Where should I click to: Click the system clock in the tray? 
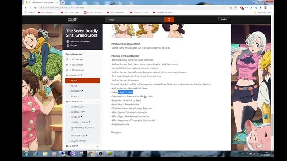tap(265, 153)
